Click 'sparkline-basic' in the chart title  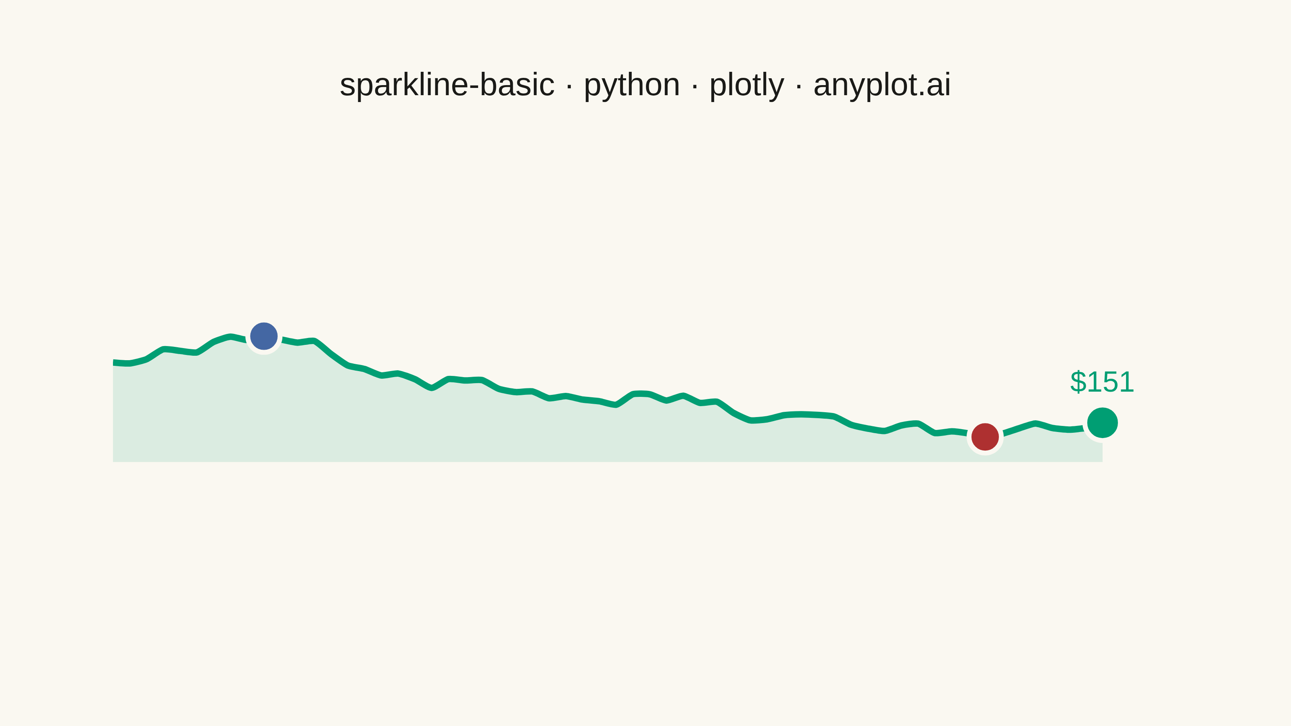447,85
